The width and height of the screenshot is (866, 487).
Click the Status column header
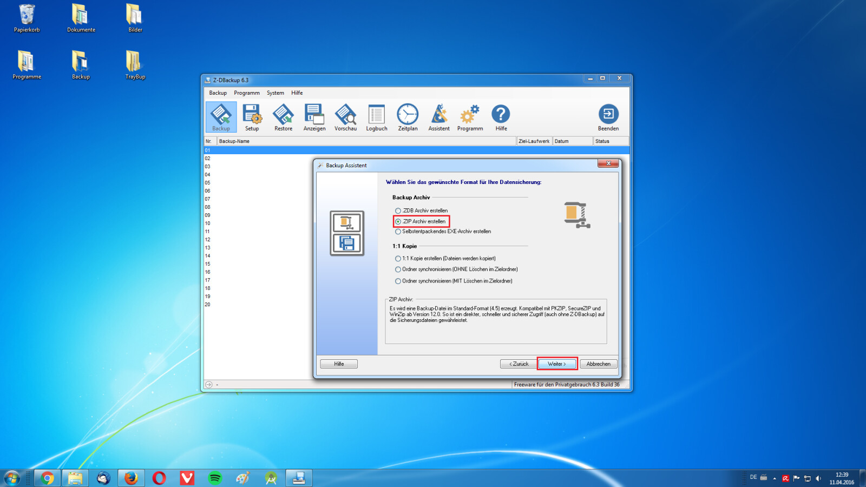(611, 141)
